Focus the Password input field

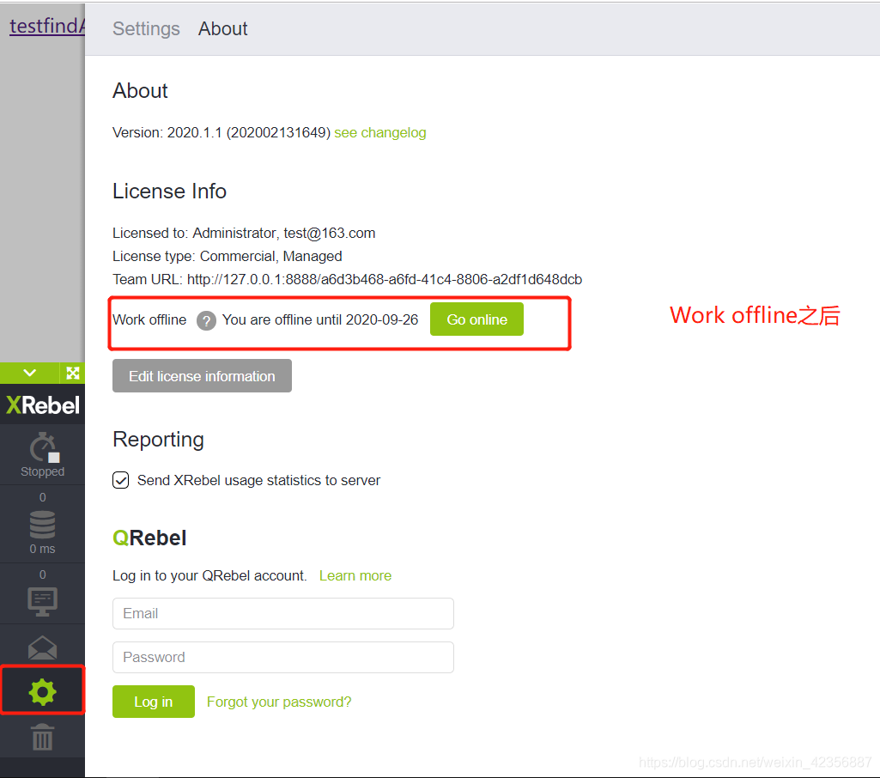tap(282, 657)
